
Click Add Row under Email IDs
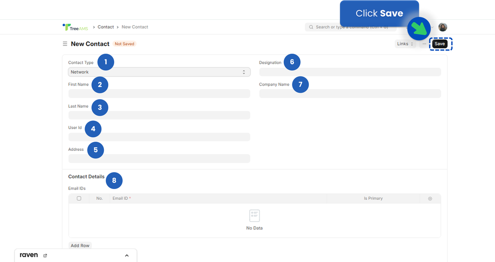pyautogui.click(x=80, y=246)
